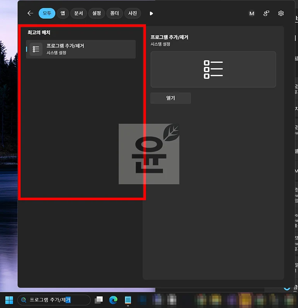Click the magnifier icon in taskbar search
298x308 pixels.
click(24, 300)
